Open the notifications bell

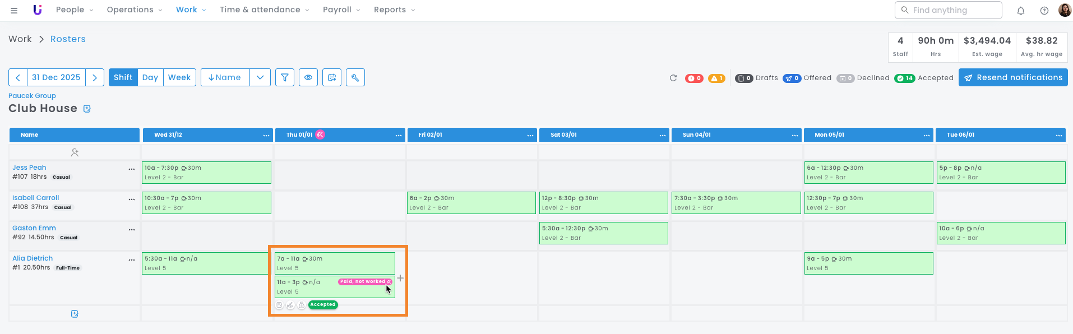pos(1021,10)
